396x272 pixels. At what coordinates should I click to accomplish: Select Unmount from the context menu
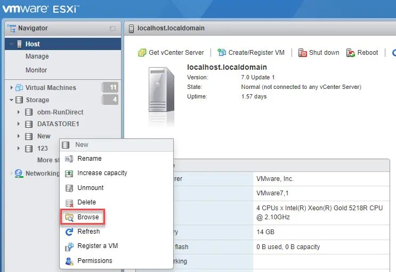[x=90, y=188]
